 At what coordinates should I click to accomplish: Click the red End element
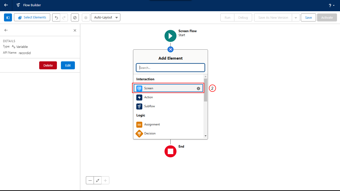170,151
